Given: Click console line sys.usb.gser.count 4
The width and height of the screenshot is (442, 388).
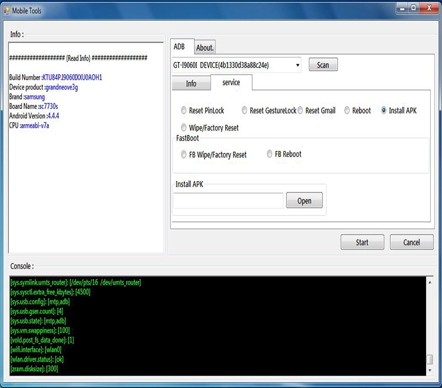Looking at the screenshot, I should click(37, 311).
